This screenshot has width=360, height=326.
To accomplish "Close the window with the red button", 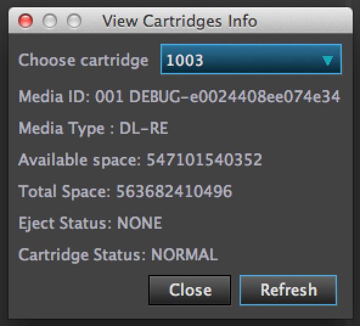I will (26, 21).
